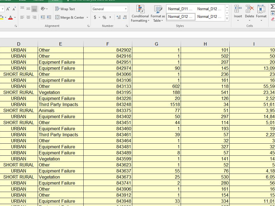The width and height of the screenshot is (275, 206).
Task: Move up in the cell styles gallery
Action: [227, 7]
